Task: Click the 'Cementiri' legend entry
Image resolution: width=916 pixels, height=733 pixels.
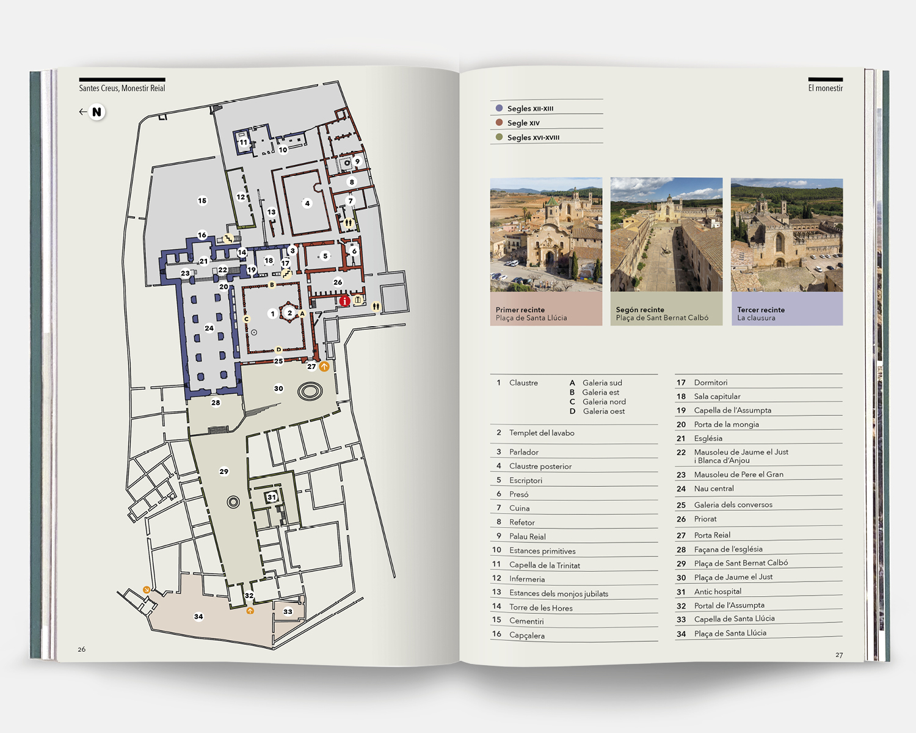Action: click(x=526, y=621)
